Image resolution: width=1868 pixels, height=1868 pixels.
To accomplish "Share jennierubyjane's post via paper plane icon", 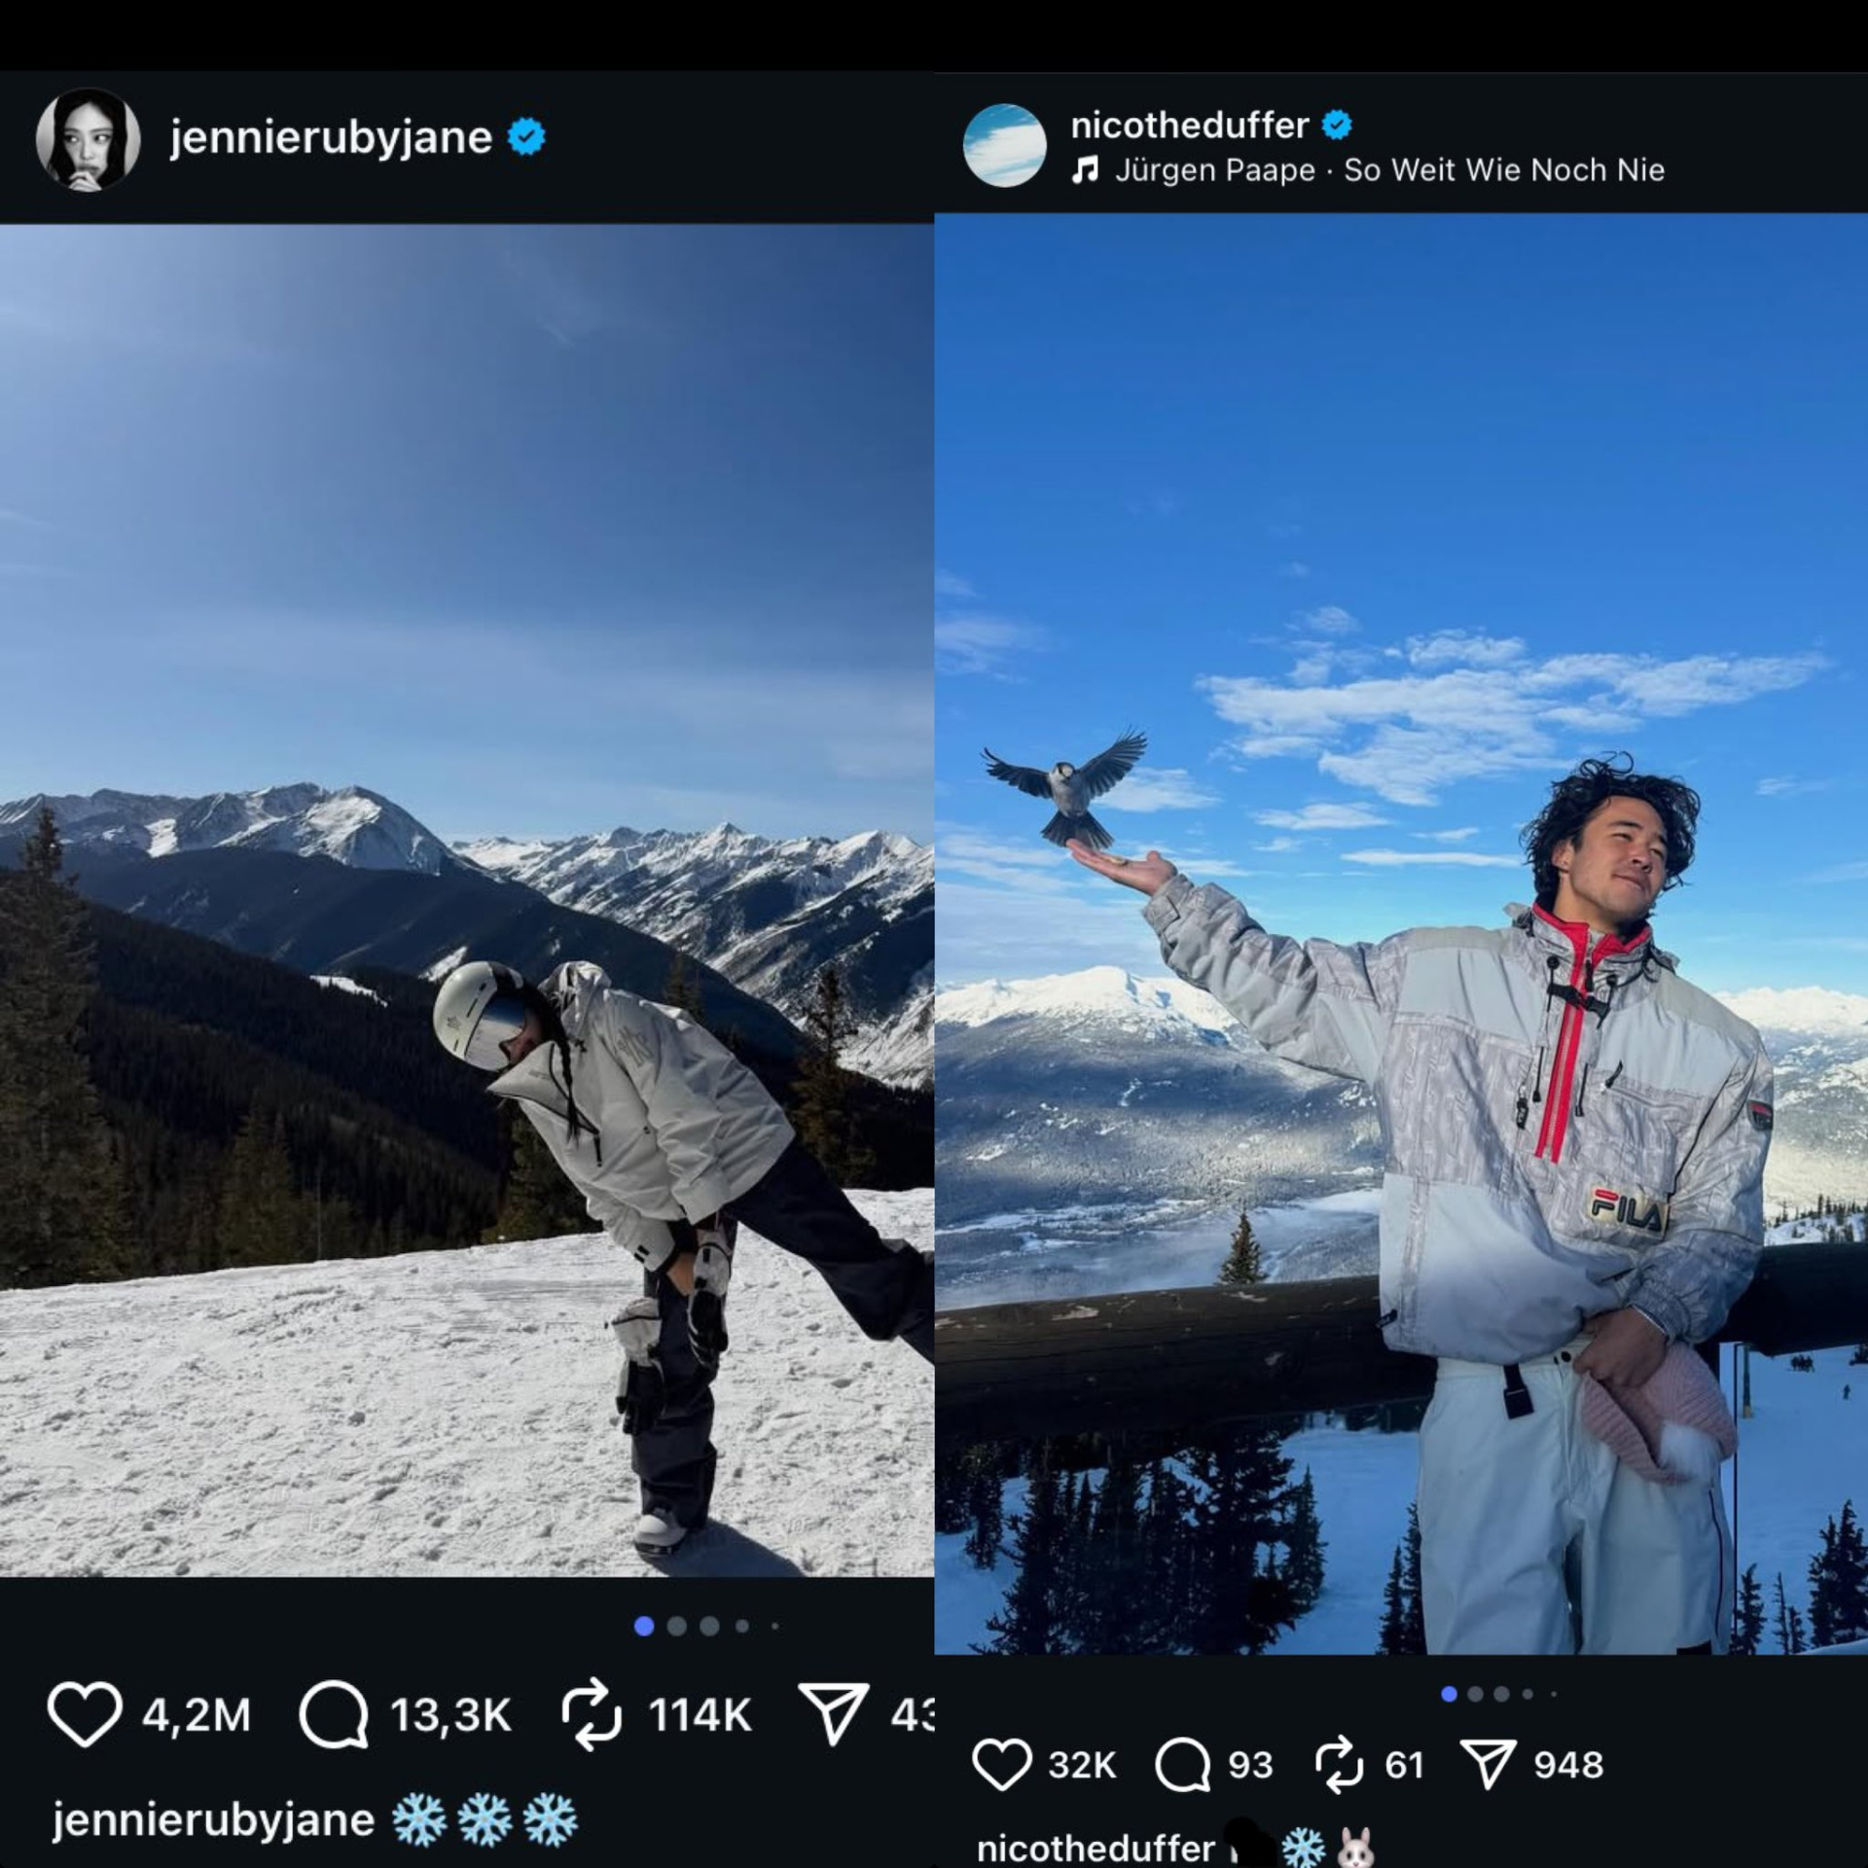I will (x=833, y=1715).
